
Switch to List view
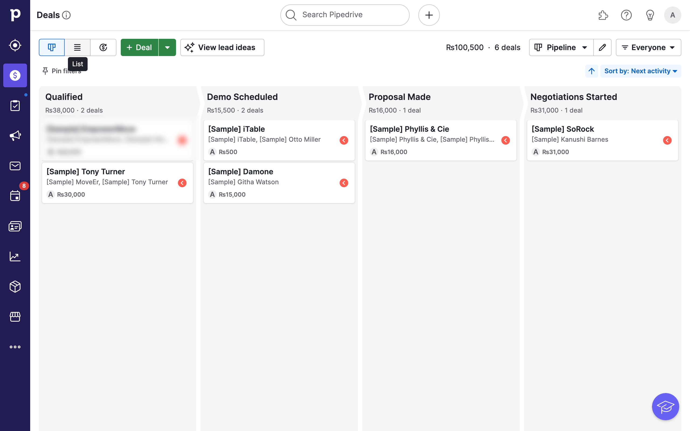pos(77,47)
